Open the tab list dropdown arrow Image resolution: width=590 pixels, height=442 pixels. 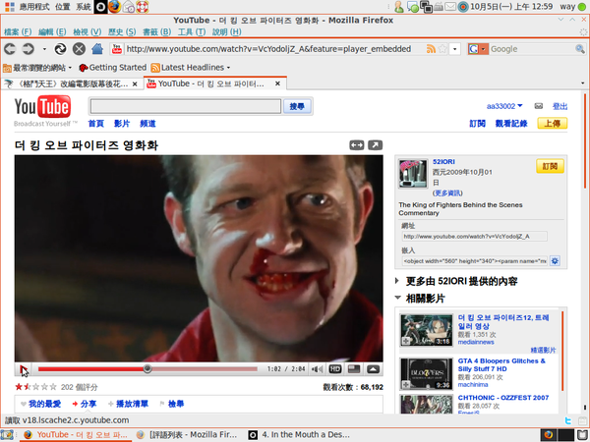pyautogui.click(x=583, y=83)
